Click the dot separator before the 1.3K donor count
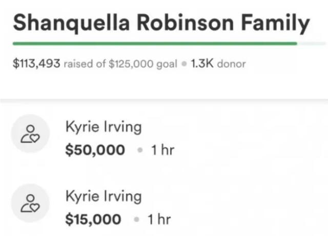The image size is (328, 236). 182,65
